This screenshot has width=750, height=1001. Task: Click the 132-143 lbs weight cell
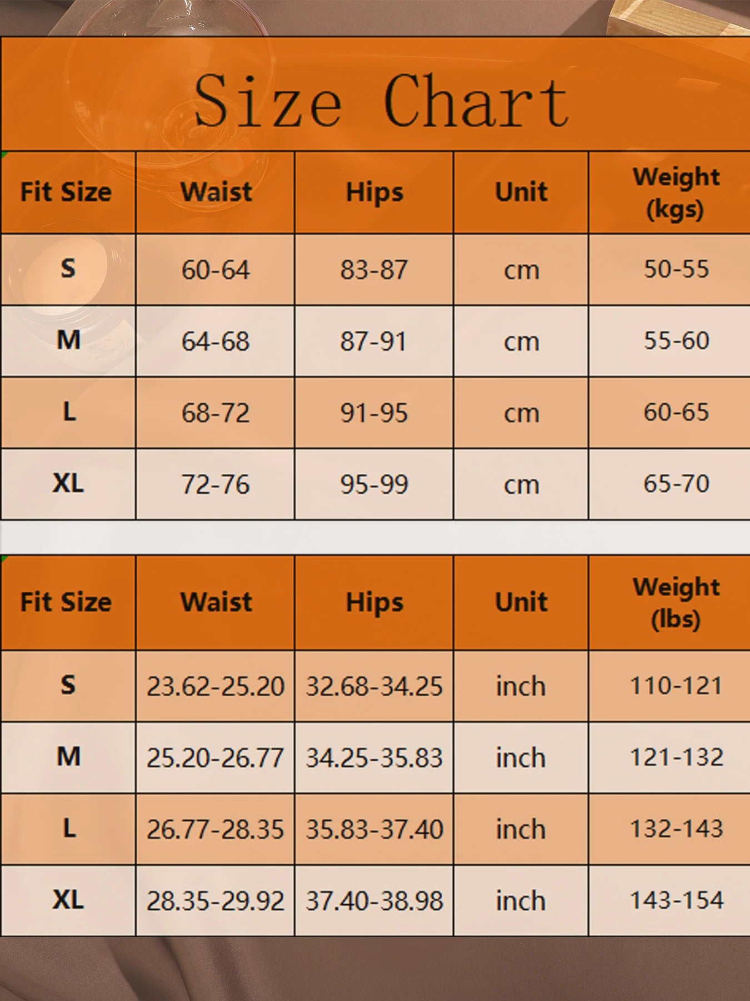(x=676, y=829)
